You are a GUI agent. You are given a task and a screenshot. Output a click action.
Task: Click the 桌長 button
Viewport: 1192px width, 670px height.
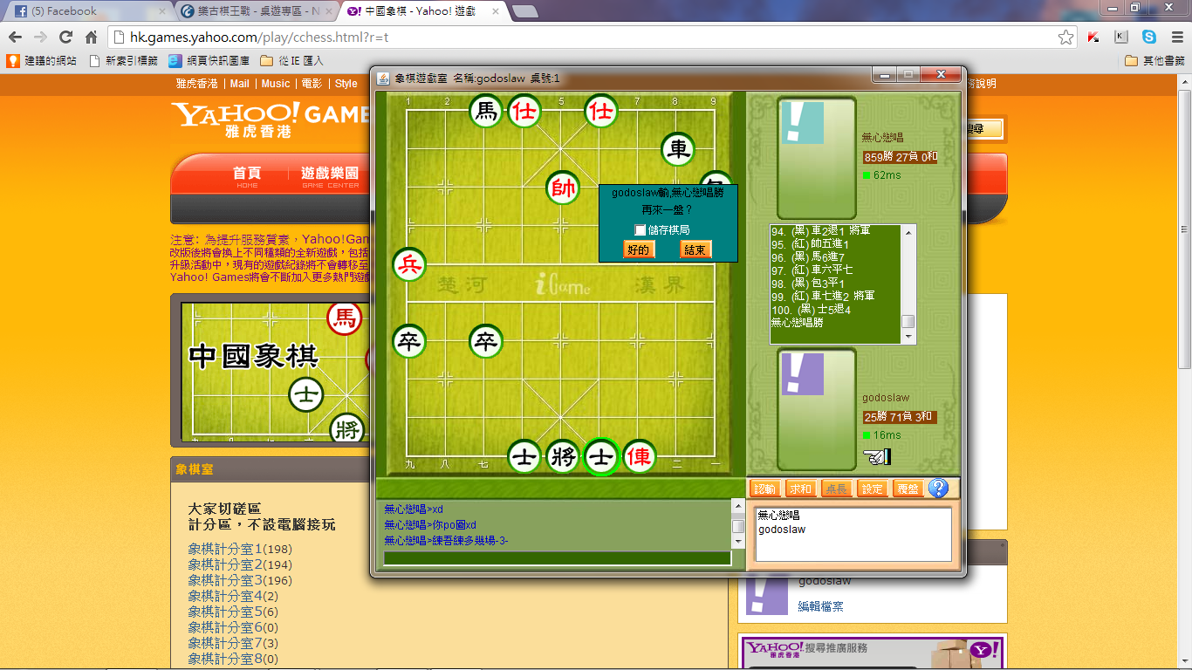[x=836, y=489]
